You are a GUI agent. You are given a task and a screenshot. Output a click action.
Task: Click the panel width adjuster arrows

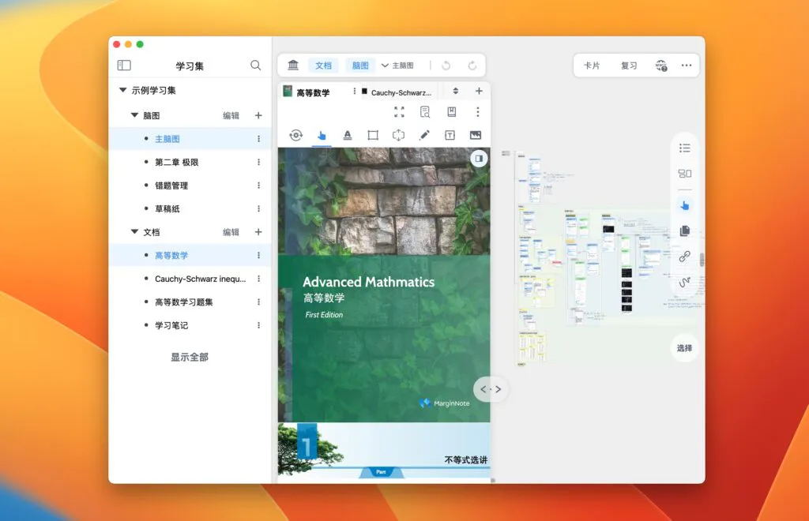click(490, 389)
